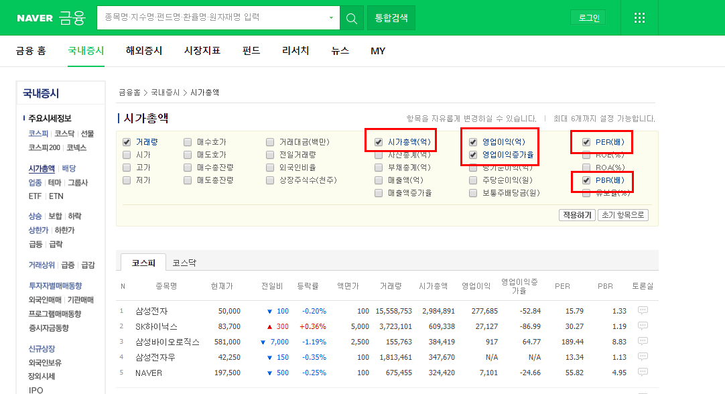Open 프로그램매매동향 in the sidebar

(55, 314)
